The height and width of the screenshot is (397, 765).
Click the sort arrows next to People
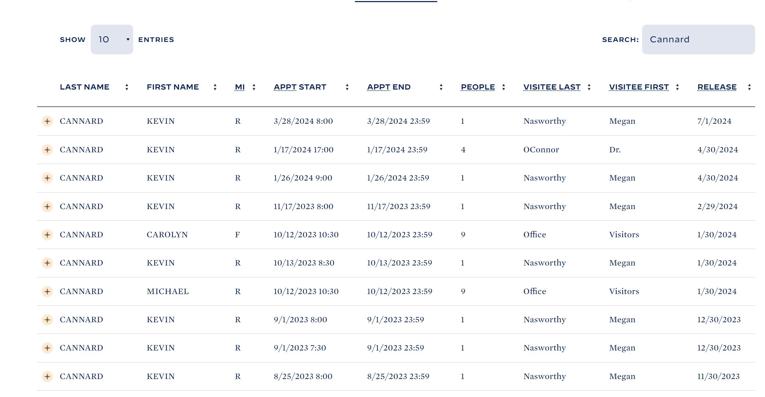click(x=504, y=87)
